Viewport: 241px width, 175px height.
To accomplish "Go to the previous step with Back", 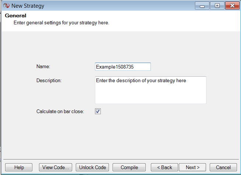I will [164, 167].
